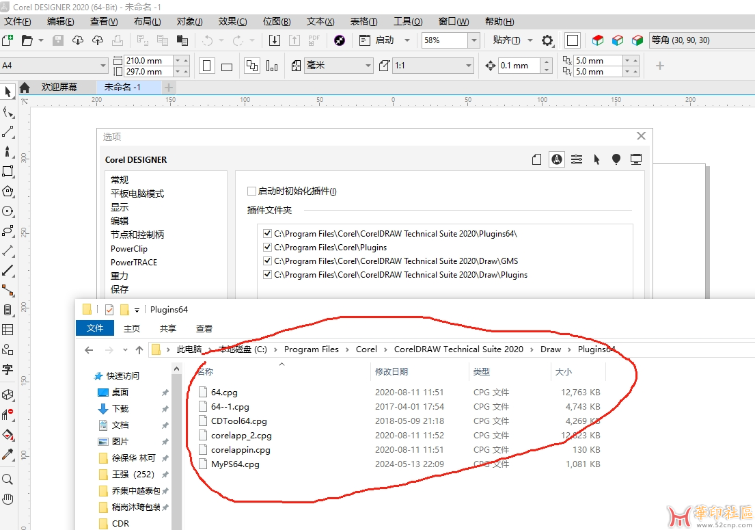The width and height of the screenshot is (755, 530).
Task: Click the Paste clipboard icon
Action: tap(182, 40)
